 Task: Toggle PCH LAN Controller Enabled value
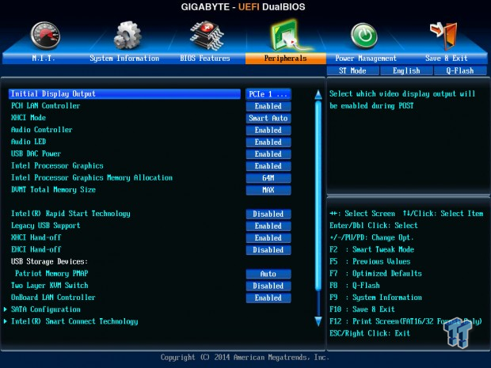coord(268,106)
